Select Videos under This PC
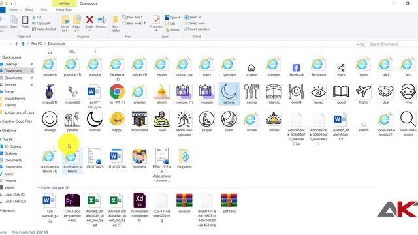 point(9,187)
